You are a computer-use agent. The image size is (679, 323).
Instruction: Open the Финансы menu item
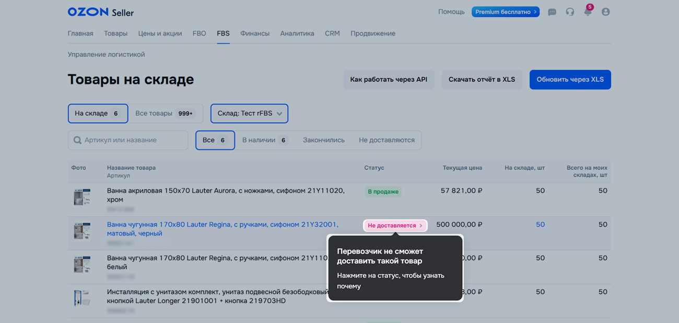[255, 33]
